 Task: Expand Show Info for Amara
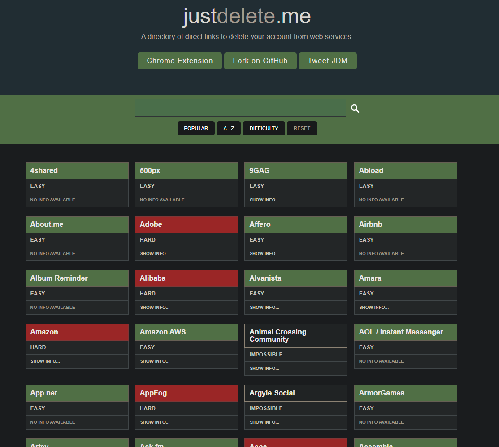[374, 307]
